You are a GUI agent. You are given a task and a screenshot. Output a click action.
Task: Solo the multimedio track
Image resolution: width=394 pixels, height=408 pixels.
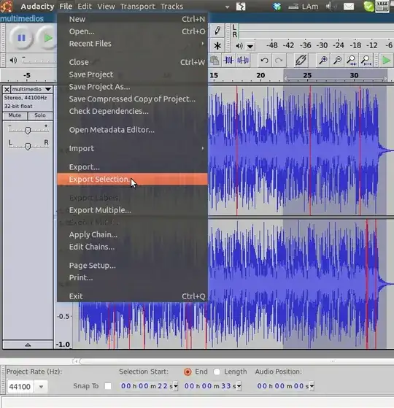pos(40,115)
